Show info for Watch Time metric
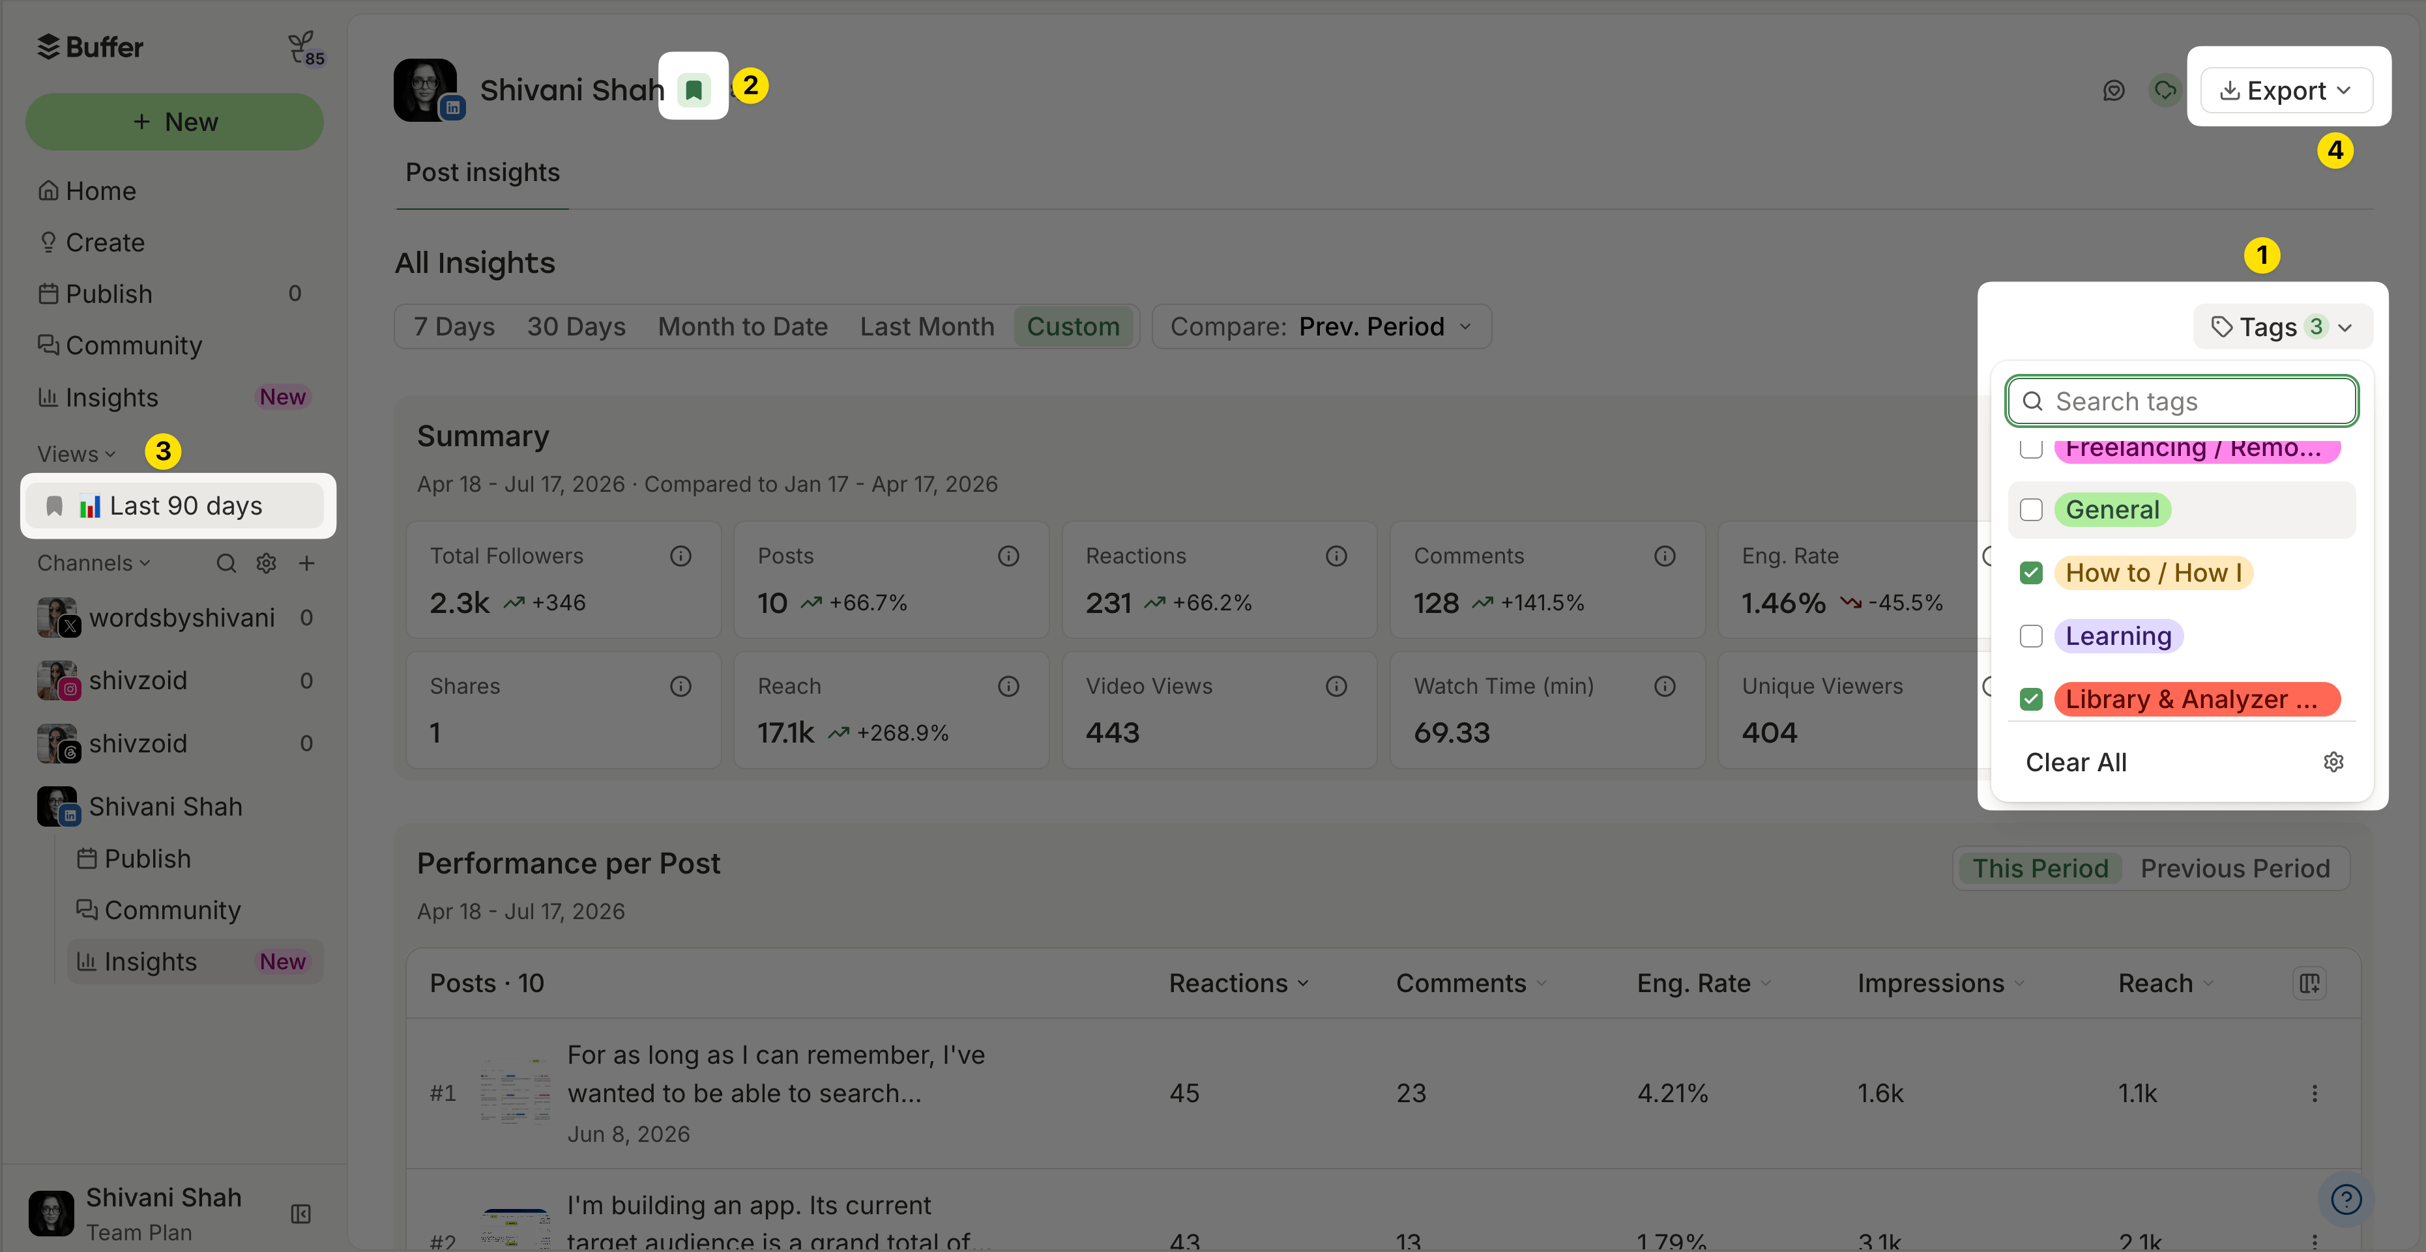Viewport: 2426px width, 1252px height. pos(1664,686)
